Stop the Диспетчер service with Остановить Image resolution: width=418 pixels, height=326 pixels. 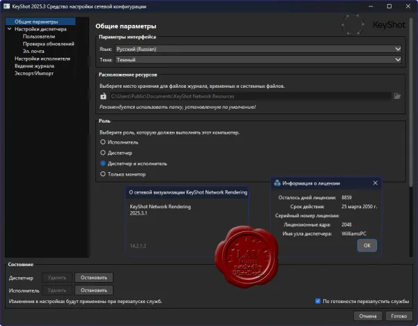(94, 277)
